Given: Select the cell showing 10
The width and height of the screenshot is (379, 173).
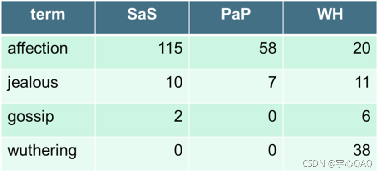Looking at the screenshot, I should tap(142, 86).
